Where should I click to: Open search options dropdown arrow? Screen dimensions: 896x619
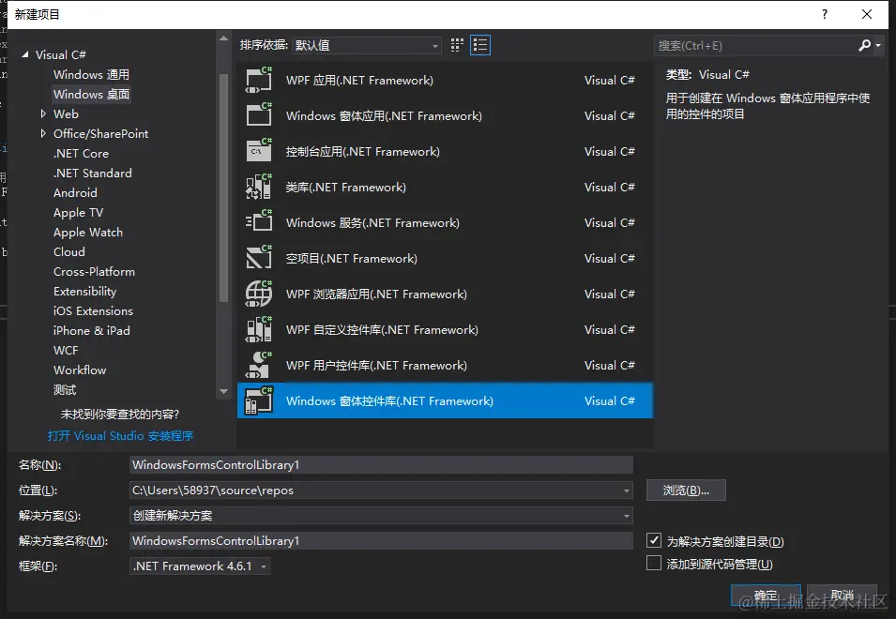tap(878, 45)
